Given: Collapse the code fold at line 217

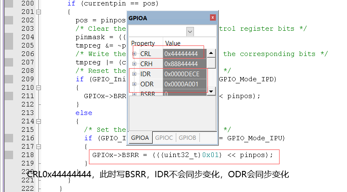Looking at the screenshot, I should (38, 147).
